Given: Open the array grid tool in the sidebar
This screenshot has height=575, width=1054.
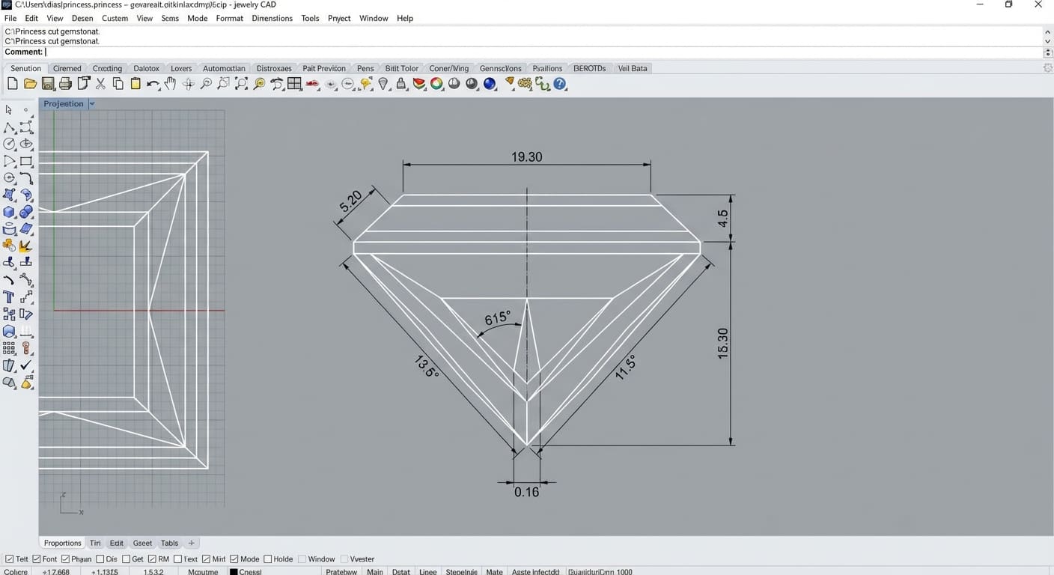Looking at the screenshot, I should click(x=10, y=348).
